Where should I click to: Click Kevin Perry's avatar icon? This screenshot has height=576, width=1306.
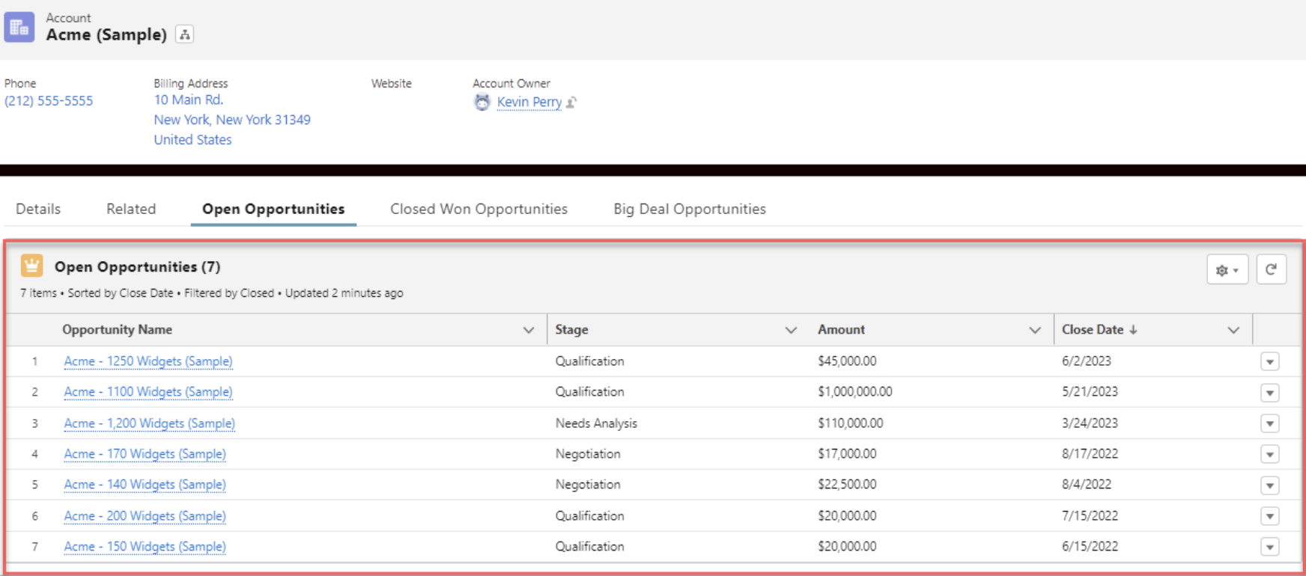click(x=482, y=102)
